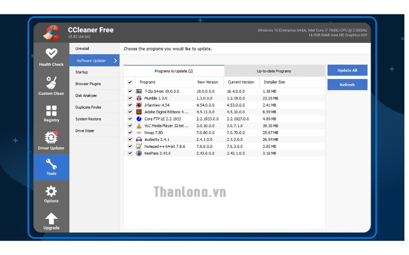
Task: Click the VLC Media Player cone icon
Action: pos(139,125)
